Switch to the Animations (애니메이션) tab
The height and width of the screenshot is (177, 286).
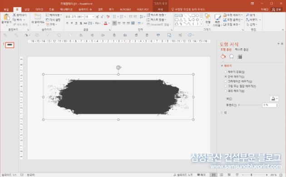pyautogui.click(x=66, y=10)
